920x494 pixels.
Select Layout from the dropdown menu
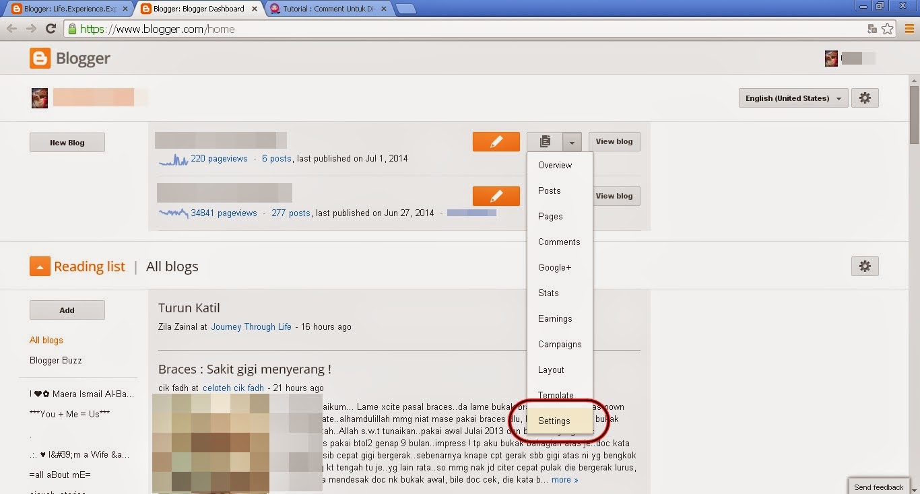(560, 370)
